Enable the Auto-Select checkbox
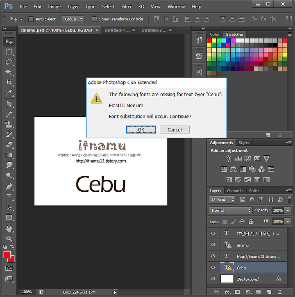 click(x=31, y=19)
